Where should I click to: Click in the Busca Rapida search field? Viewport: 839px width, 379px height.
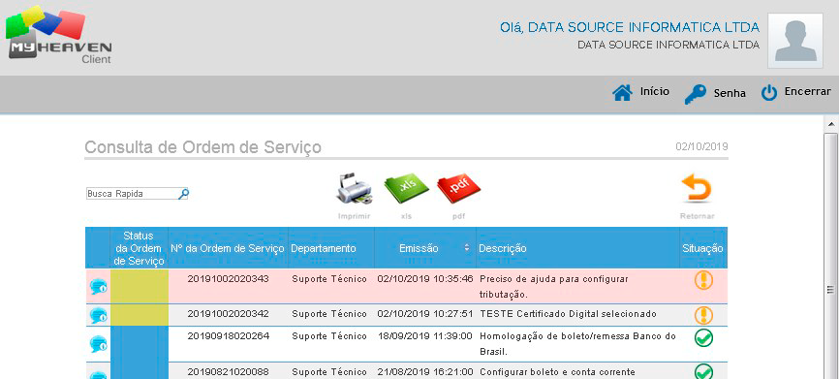tap(132, 194)
